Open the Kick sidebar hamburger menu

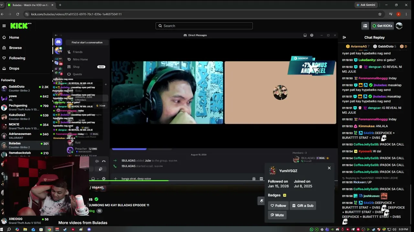pyautogui.click(x=4, y=26)
